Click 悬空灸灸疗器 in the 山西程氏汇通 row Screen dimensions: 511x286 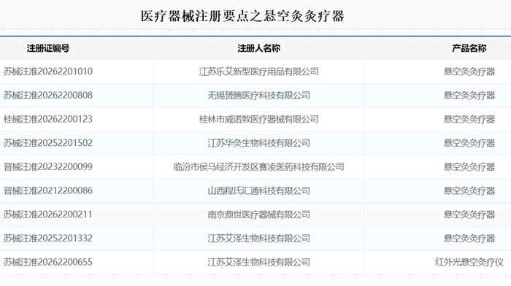(469, 190)
